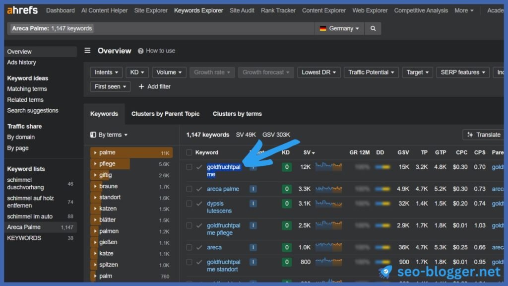Open the Target filter dropdown

coord(417,72)
